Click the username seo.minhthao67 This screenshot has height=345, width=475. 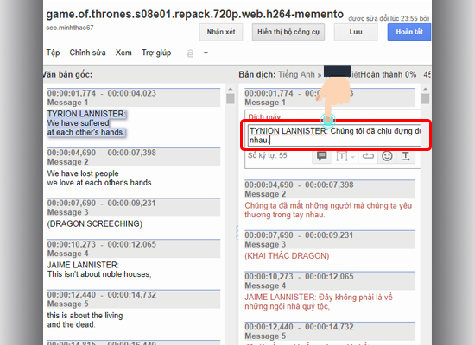(x=70, y=28)
